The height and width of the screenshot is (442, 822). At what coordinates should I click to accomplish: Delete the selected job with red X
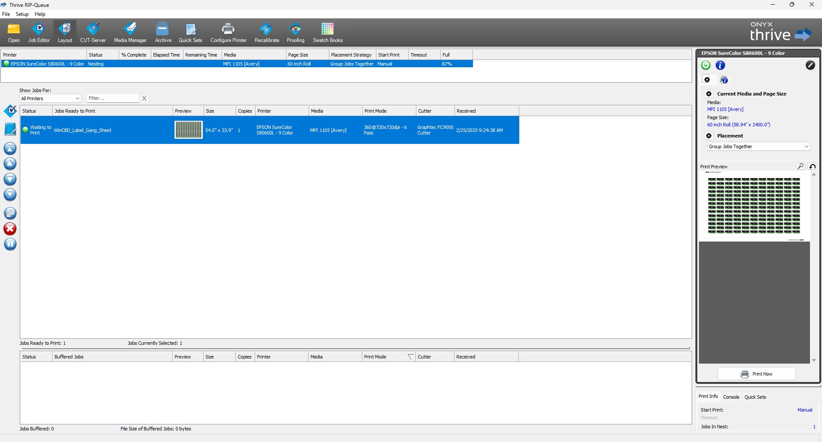tap(10, 229)
